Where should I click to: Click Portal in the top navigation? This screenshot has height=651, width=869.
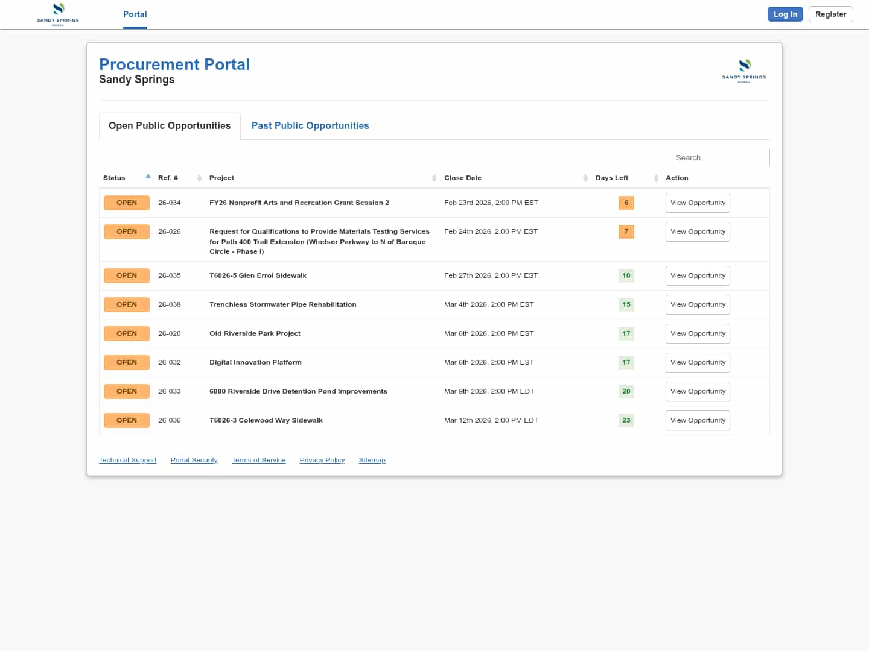click(x=135, y=14)
